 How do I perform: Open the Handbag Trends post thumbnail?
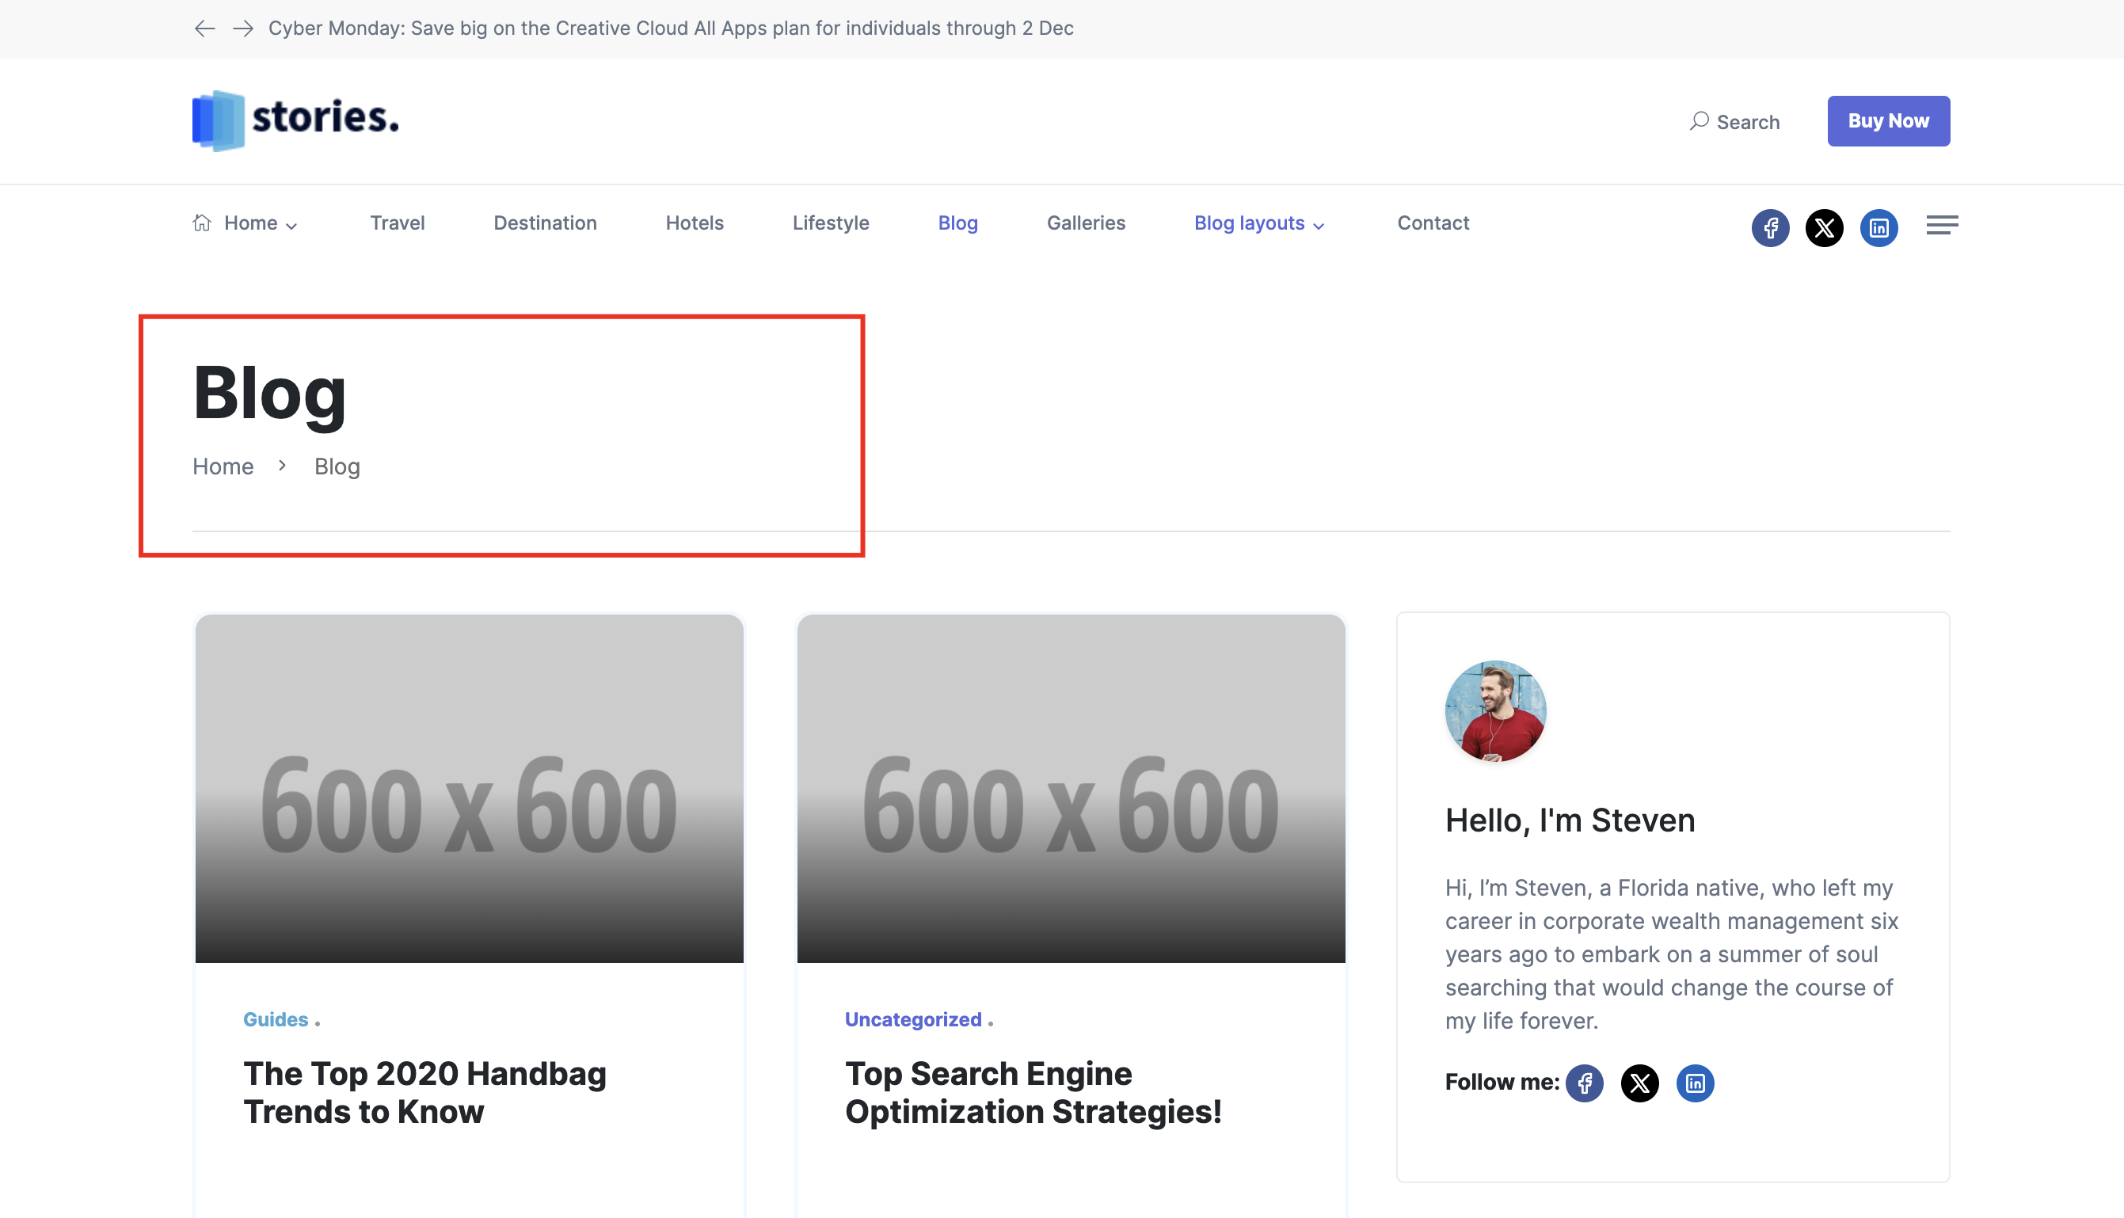tap(470, 789)
